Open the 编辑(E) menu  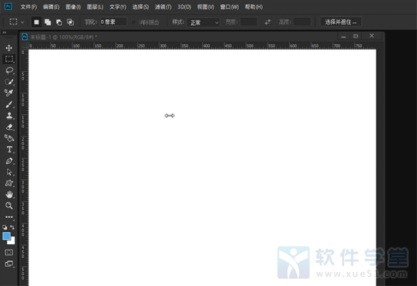pyautogui.click(x=51, y=7)
